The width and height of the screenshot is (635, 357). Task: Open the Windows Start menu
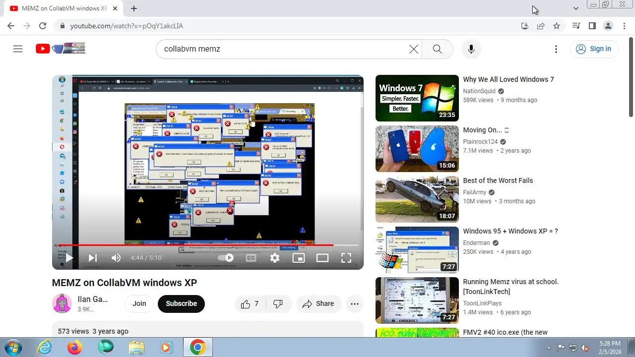point(13,348)
